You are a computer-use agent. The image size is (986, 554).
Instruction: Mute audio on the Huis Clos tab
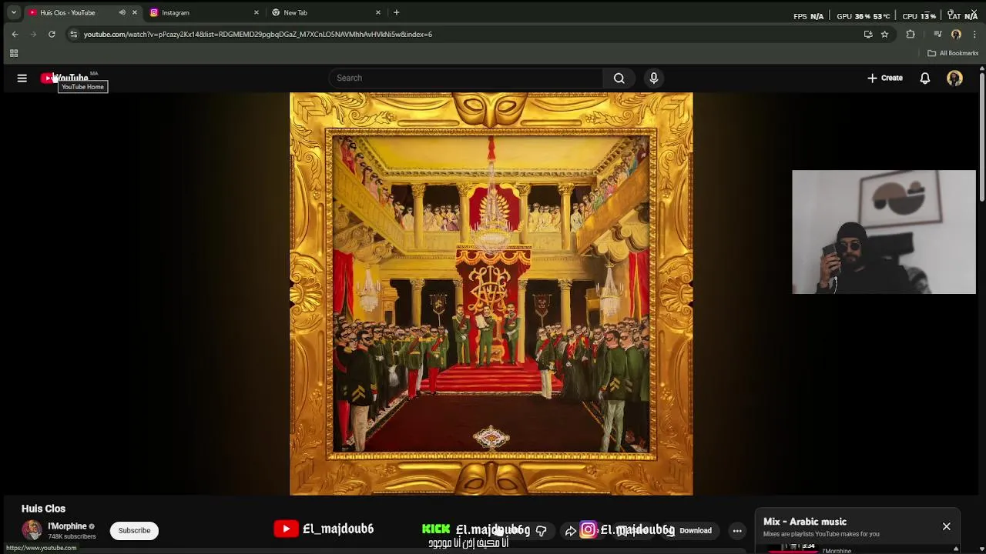click(x=122, y=12)
